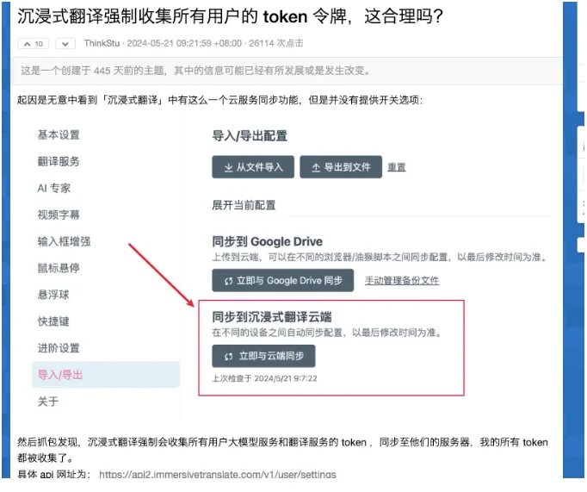
Task: Open the 快捷键 shortcuts page
Action: click(x=53, y=321)
